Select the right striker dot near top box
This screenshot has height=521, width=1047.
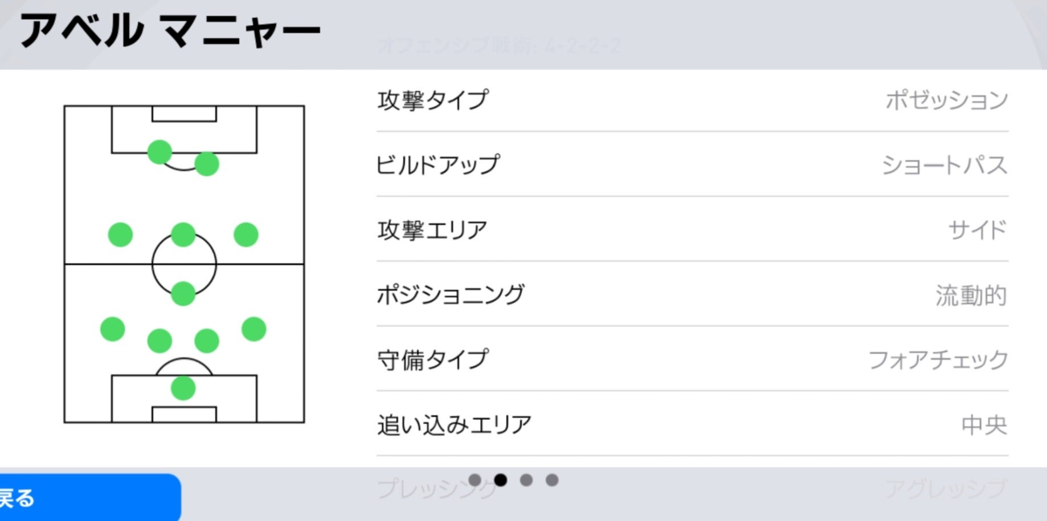[x=207, y=164]
